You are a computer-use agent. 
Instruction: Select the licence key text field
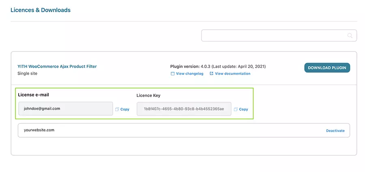click(x=184, y=109)
